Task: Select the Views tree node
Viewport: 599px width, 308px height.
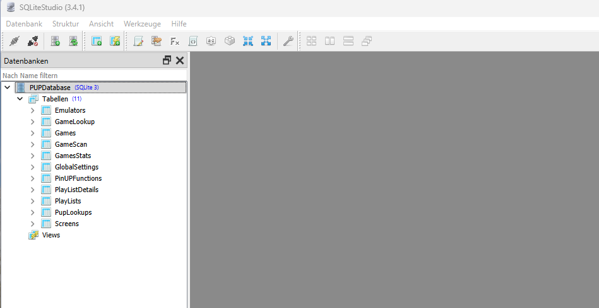Action: (50, 235)
